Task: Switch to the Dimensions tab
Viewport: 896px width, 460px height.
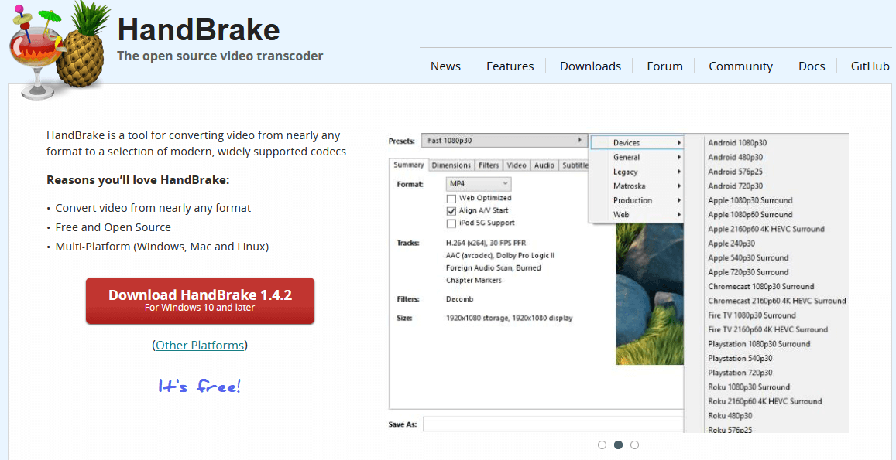Action: click(451, 165)
